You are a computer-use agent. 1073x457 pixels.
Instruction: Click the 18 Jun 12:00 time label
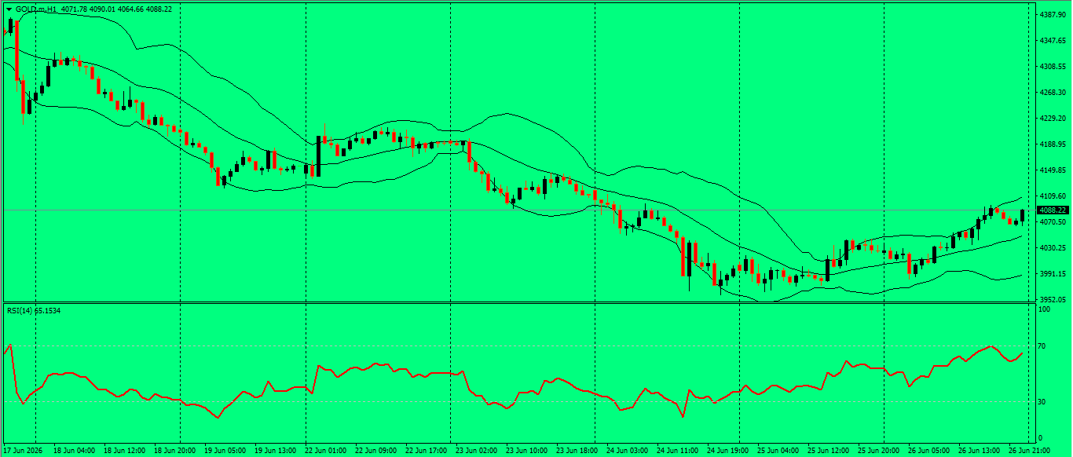(125, 451)
